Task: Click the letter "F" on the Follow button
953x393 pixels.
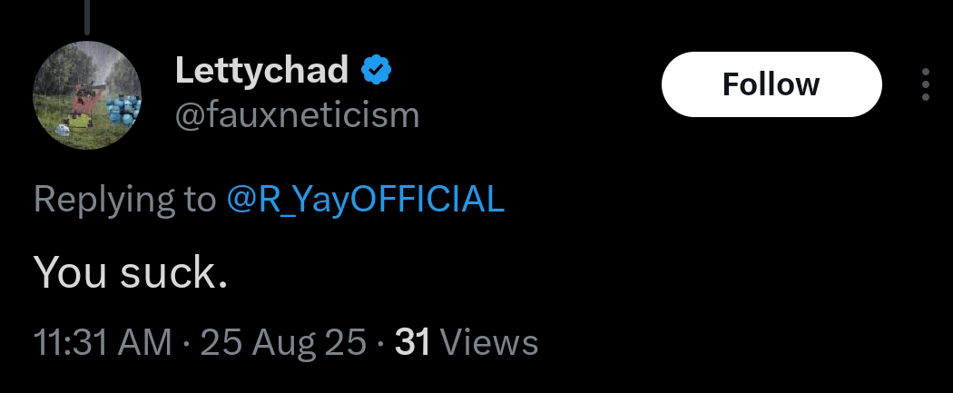Action: [x=730, y=84]
